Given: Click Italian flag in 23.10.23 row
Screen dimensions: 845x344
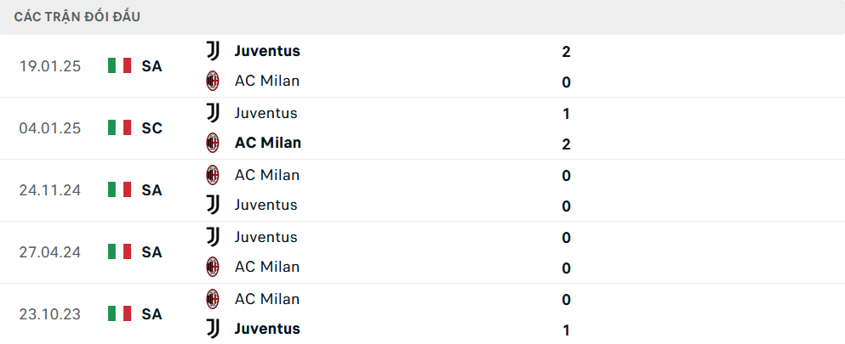Looking at the screenshot, I should coord(119,314).
